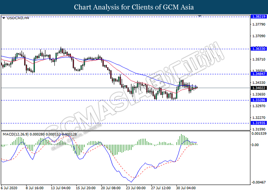Click the 30 Jul 04:00 time label

point(186,188)
